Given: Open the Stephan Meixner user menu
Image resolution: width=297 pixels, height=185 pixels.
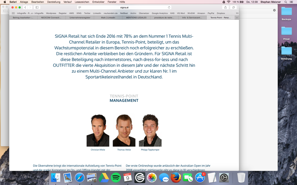Looking at the screenshot, I should click(x=271, y=2).
